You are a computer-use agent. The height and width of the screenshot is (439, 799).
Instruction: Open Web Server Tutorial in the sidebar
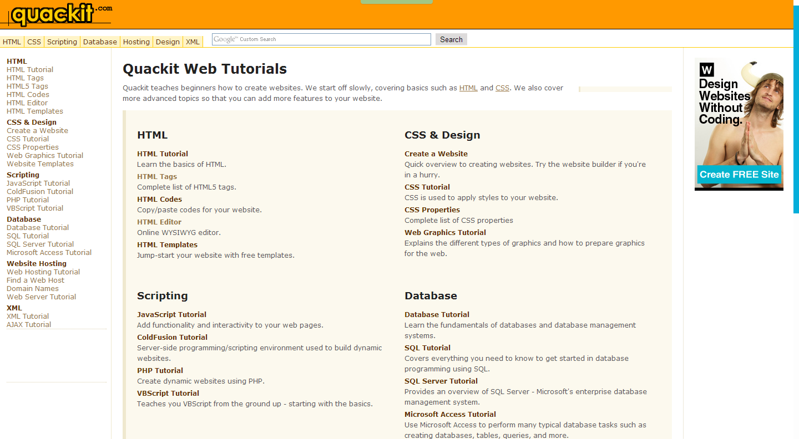pyautogui.click(x=41, y=297)
